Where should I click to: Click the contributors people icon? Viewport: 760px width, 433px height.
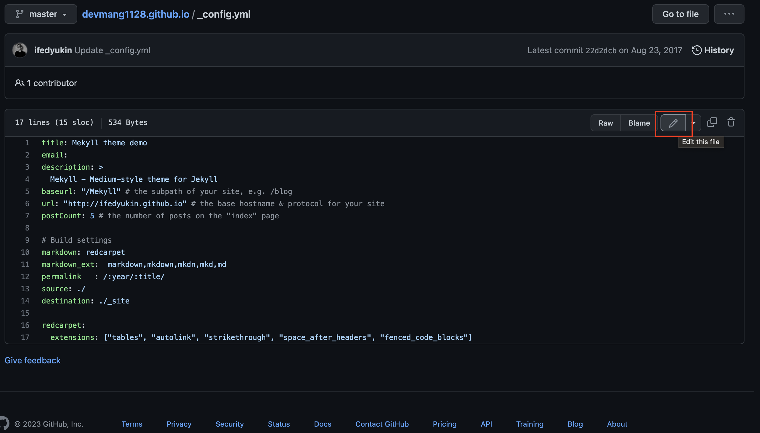coord(19,83)
